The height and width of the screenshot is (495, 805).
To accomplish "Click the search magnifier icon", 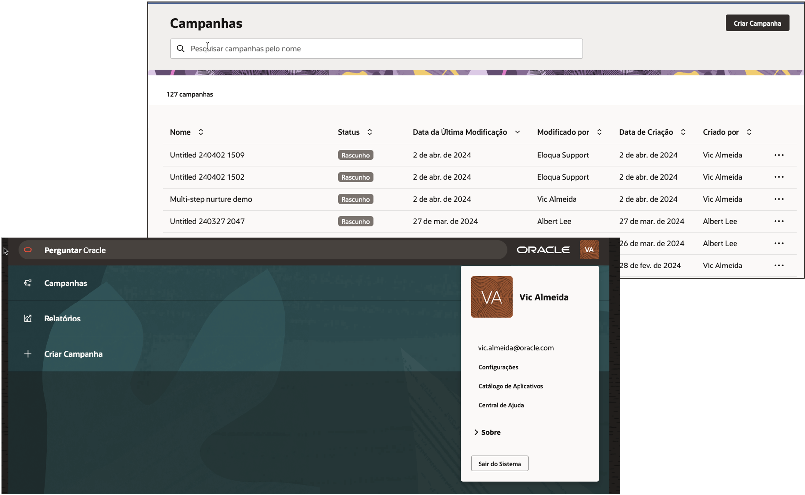I will tap(180, 48).
